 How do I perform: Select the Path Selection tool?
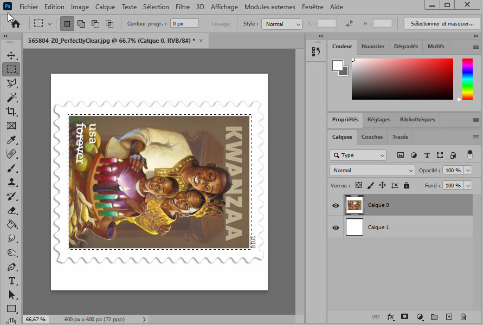point(11,295)
